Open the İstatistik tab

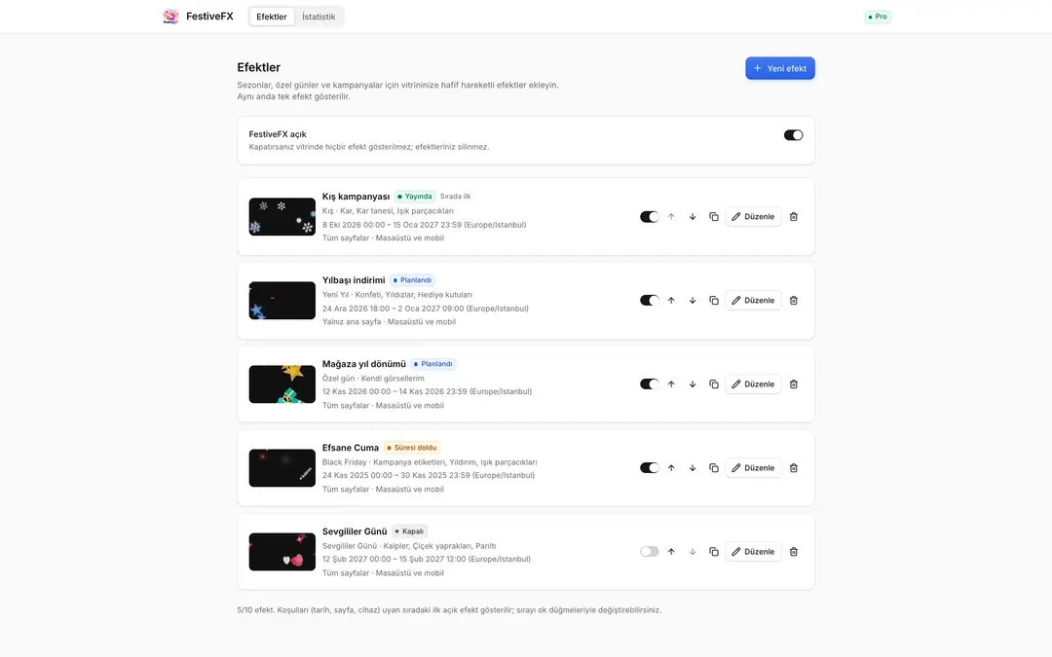(x=319, y=17)
